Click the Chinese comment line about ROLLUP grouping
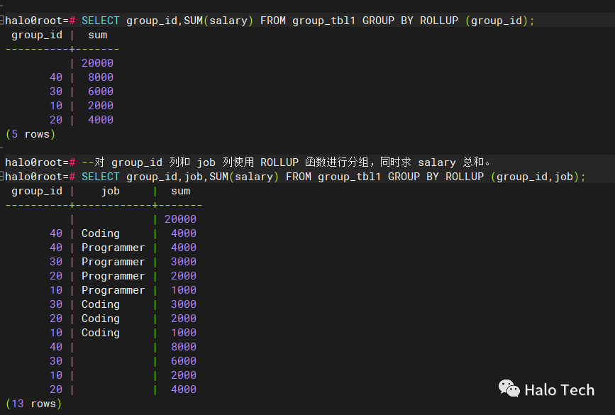 point(286,162)
